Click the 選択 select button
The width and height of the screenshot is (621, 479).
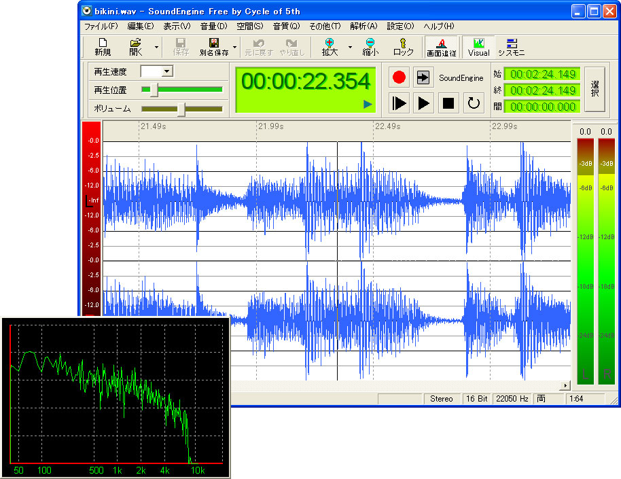coord(595,89)
